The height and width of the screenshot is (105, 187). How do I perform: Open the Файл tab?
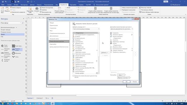pos(3,5)
